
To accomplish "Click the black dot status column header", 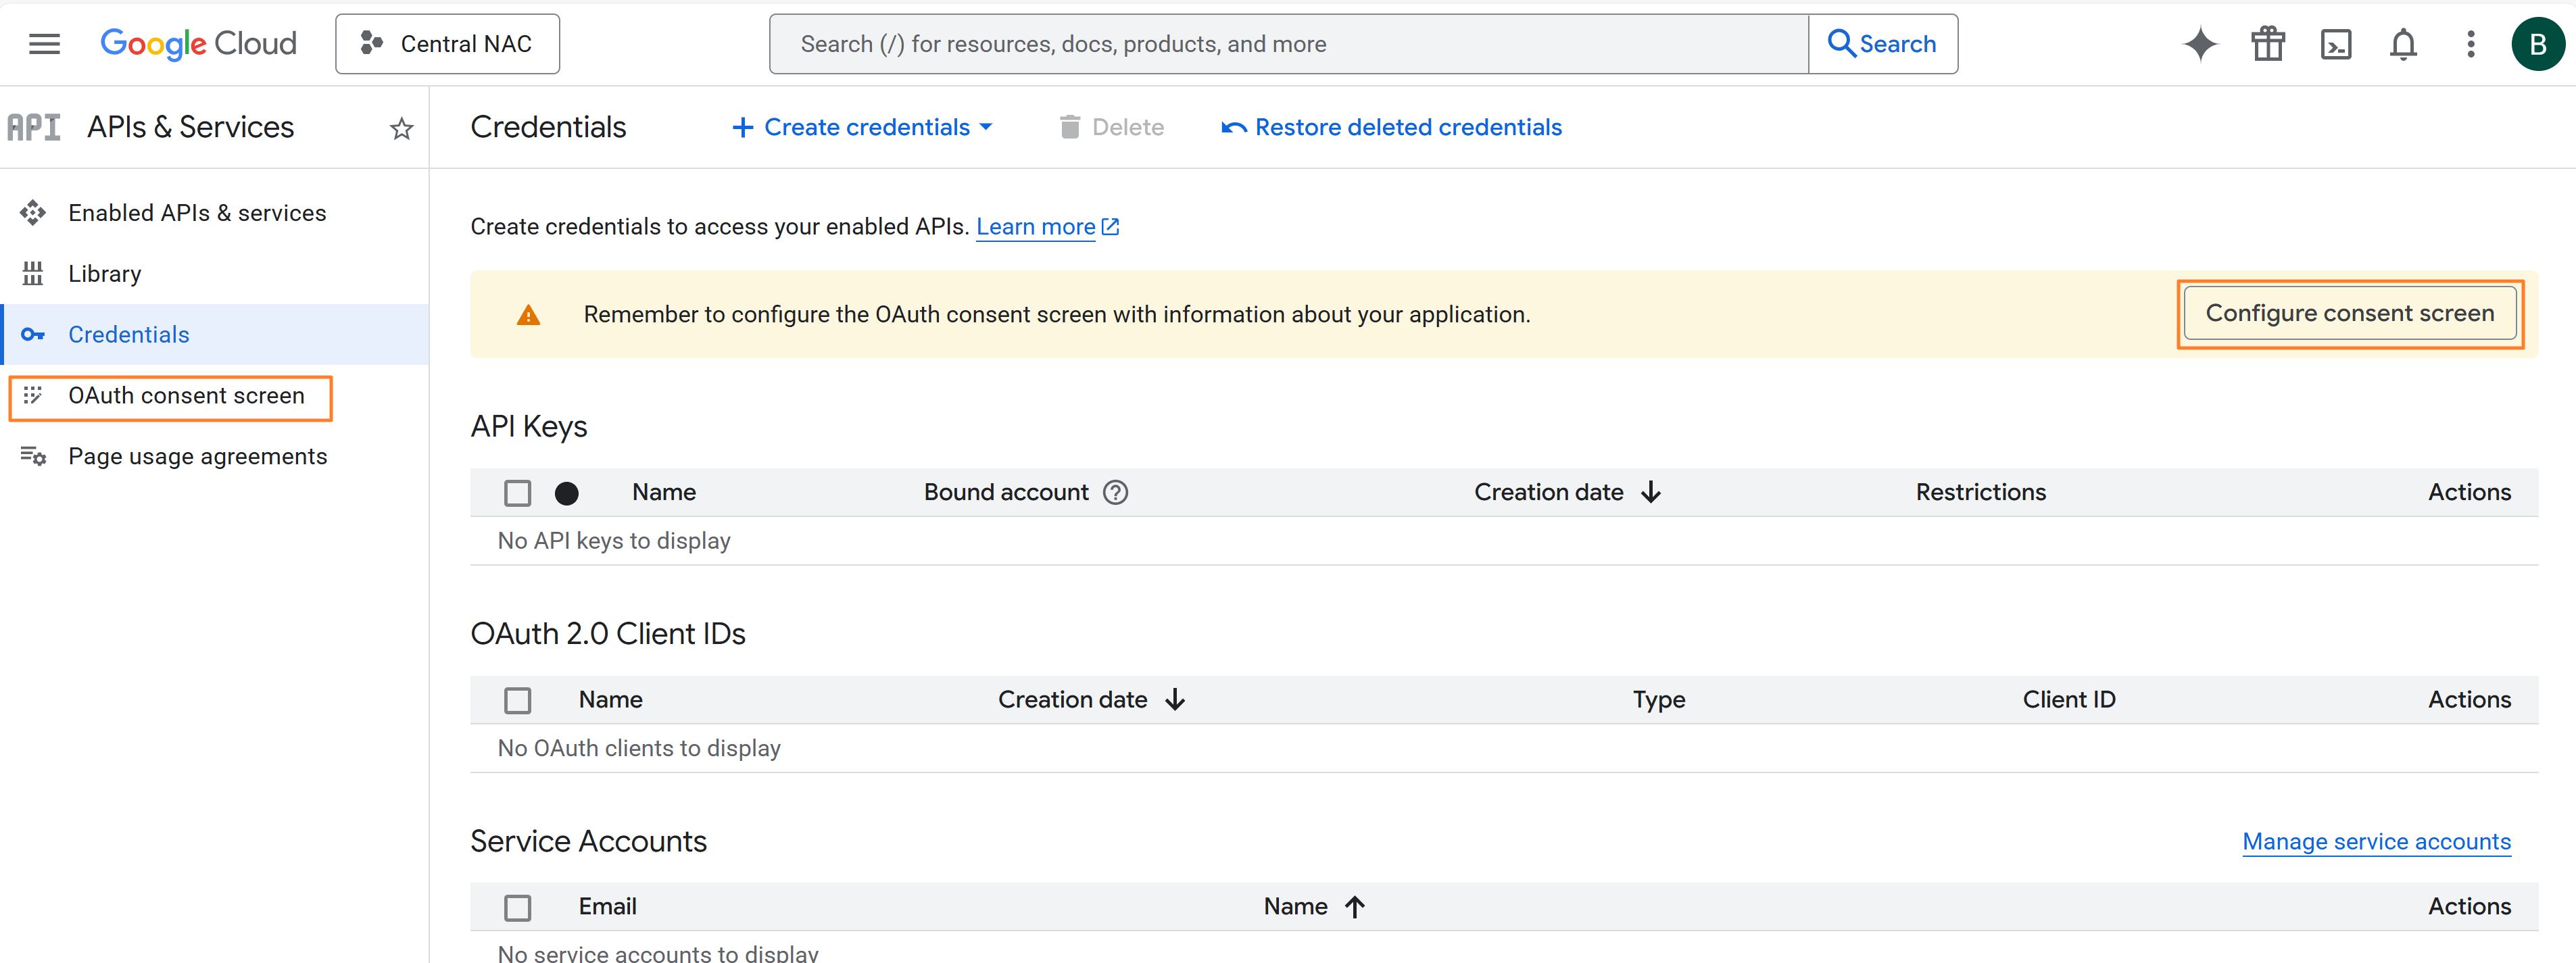I will coord(566,493).
